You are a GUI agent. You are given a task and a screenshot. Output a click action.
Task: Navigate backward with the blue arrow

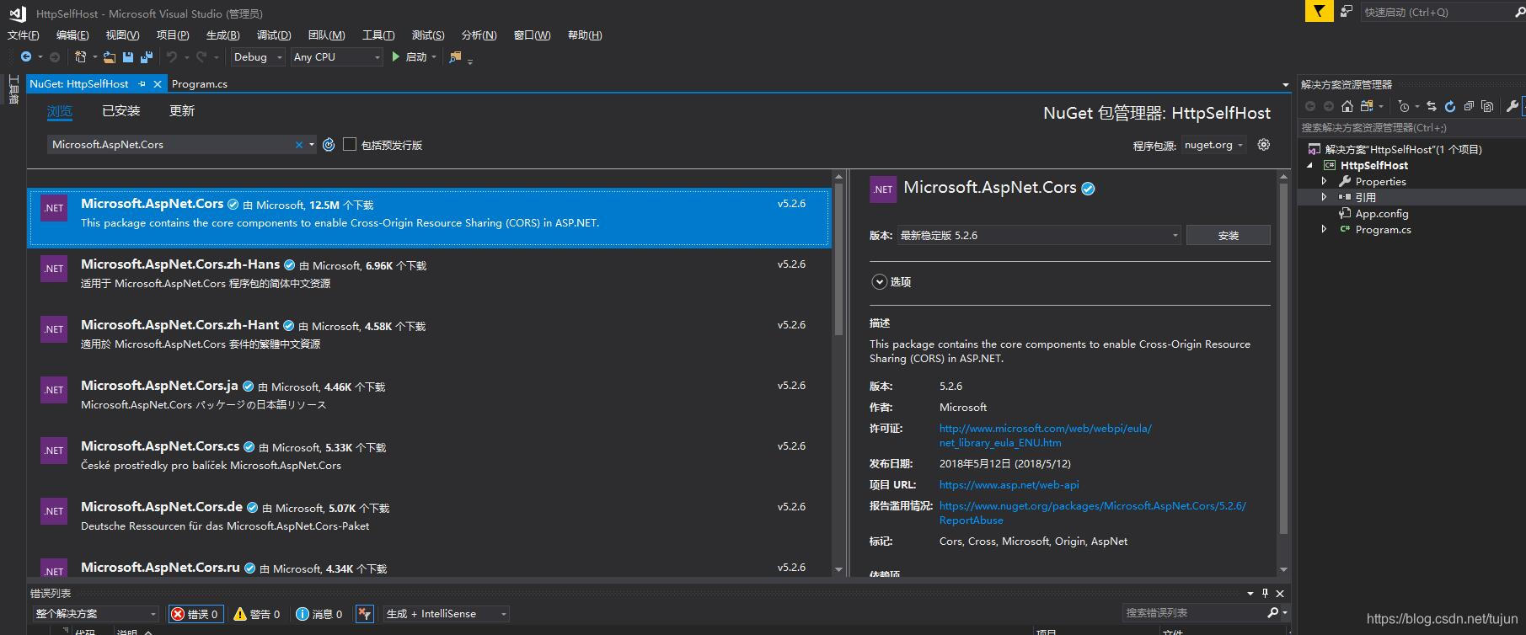coord(26,56)
